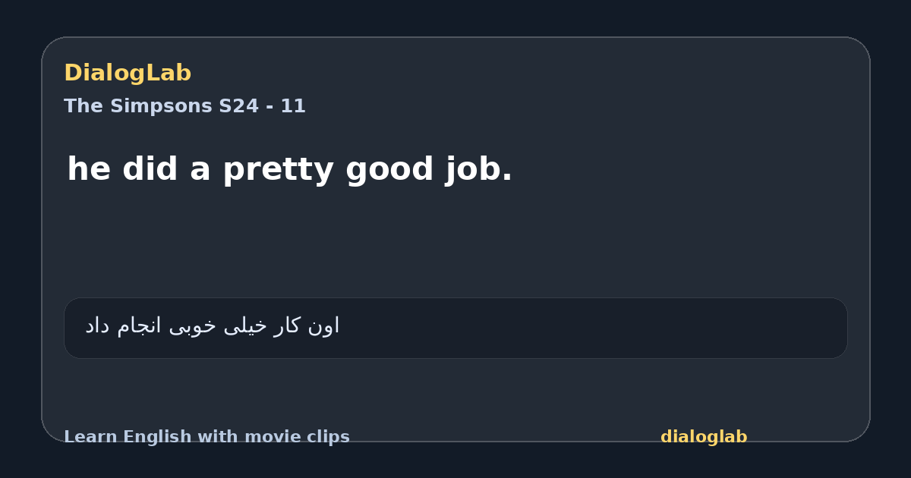
Task: Select the Persian word "خیلی"
Action: pos(245,326)
